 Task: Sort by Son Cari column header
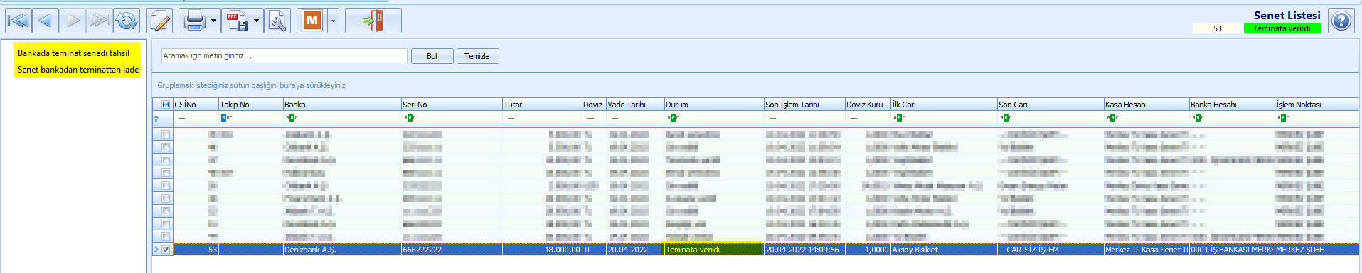pos(1050,105)
